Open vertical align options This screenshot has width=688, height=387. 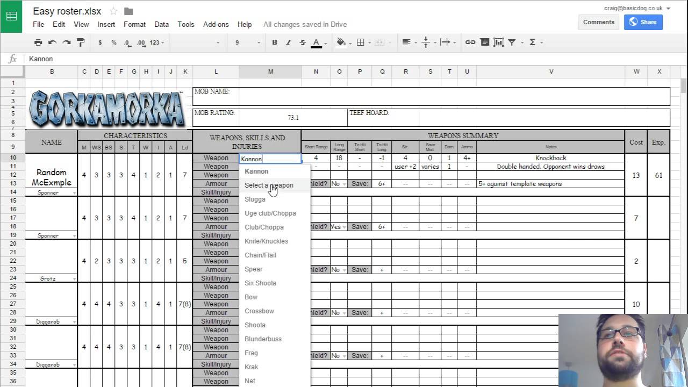[428, 42]
